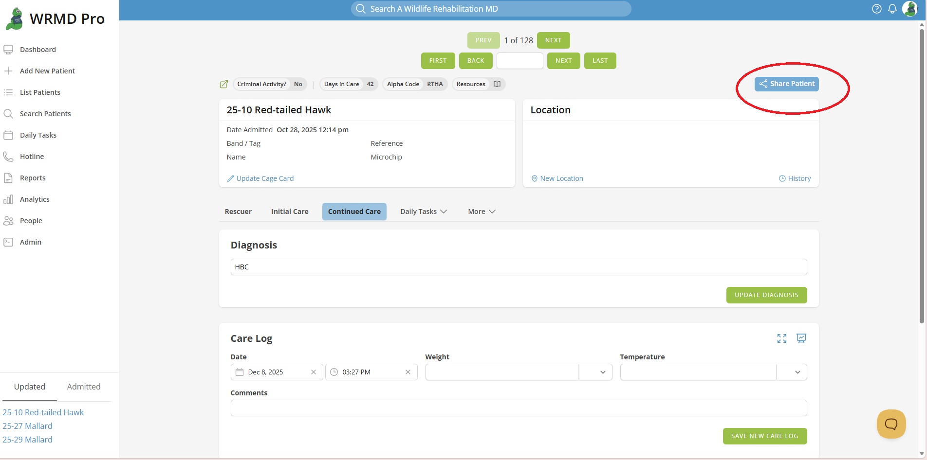This screenshot has width=927, height=460.
Task: Click the Days in Care badge
Action: coord(349,84)
